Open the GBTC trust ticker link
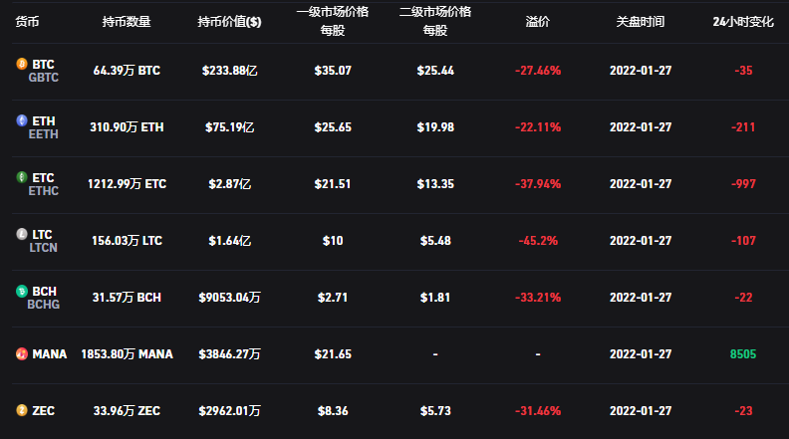 [x=44, y=78]
